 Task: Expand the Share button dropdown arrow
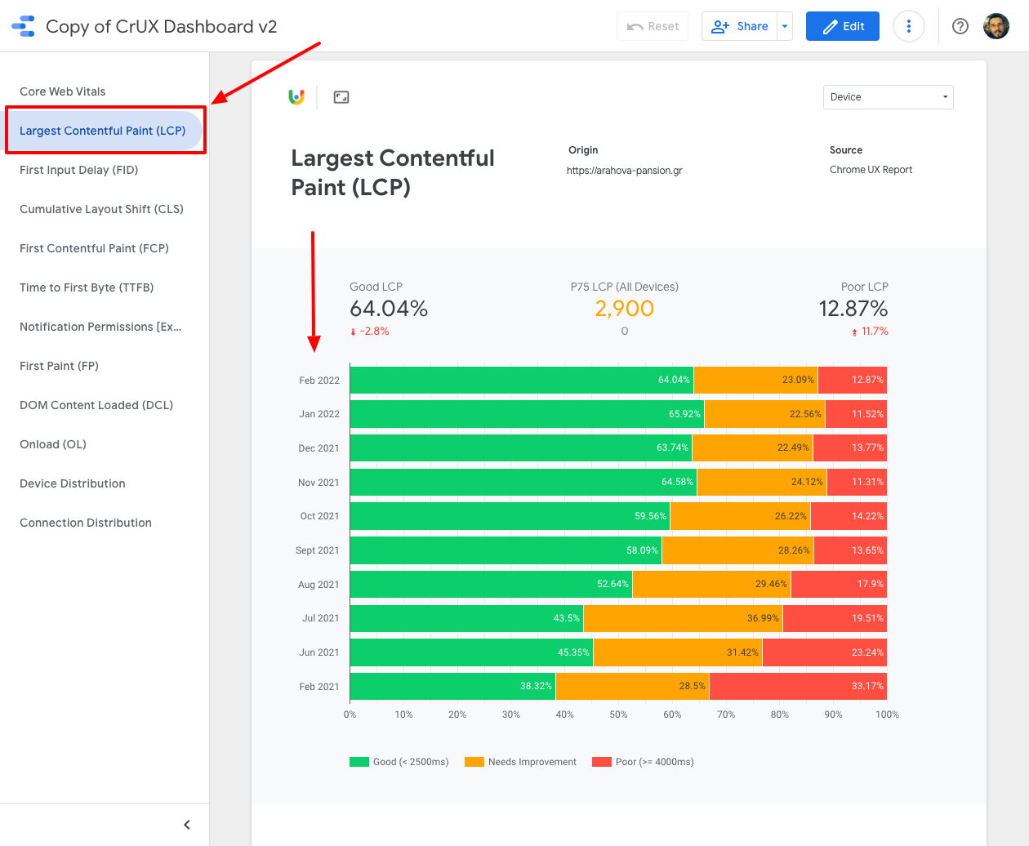[785, 26]
